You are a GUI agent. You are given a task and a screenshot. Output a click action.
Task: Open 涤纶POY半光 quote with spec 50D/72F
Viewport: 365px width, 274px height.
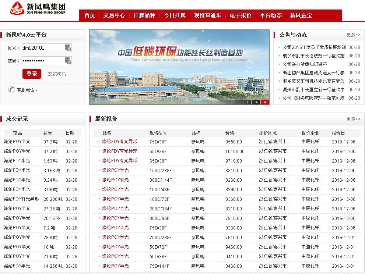pos(115,246)
